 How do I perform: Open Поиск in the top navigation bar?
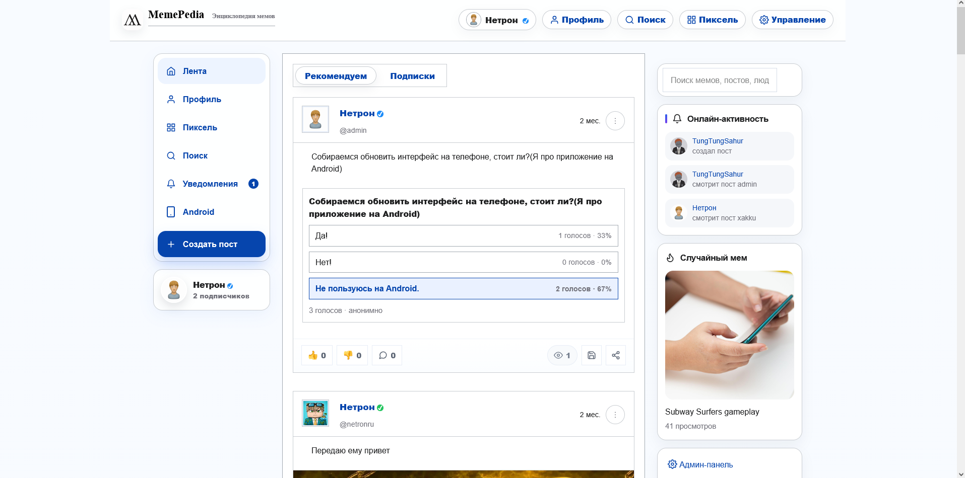645,20
